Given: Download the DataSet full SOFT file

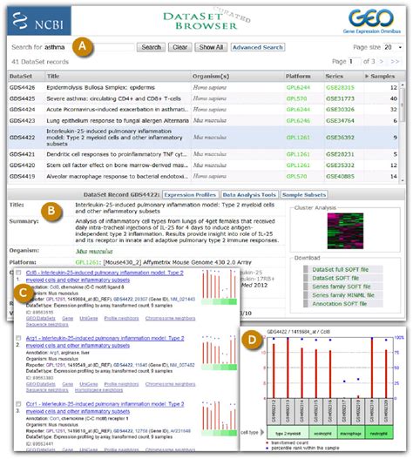Looking at the screenshot, I should (340, 269).
